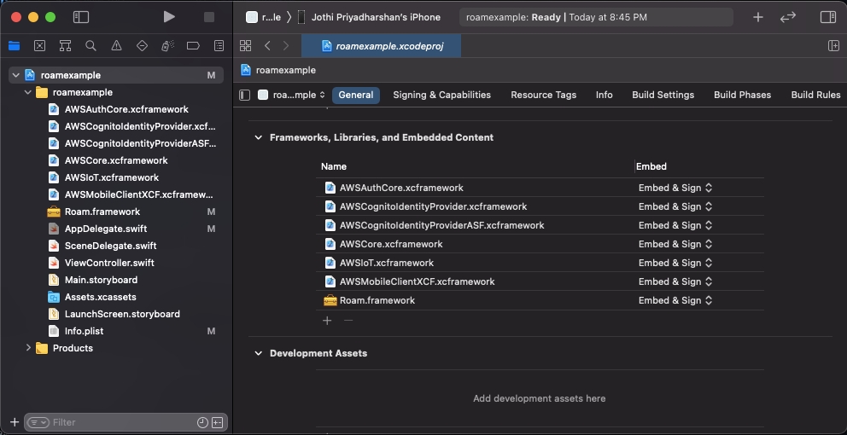The image size is (847, 435).
Task: Open LaunchScreen.storyboard file
Action: click(122, 314)
